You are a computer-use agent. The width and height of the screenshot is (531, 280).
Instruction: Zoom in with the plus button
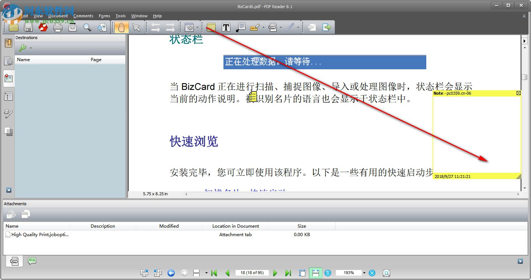click(x=372, y=273)
